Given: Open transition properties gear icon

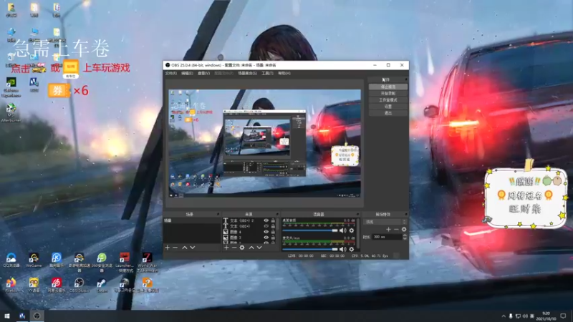Looking at the screenshot, I should tap(404, 229).
